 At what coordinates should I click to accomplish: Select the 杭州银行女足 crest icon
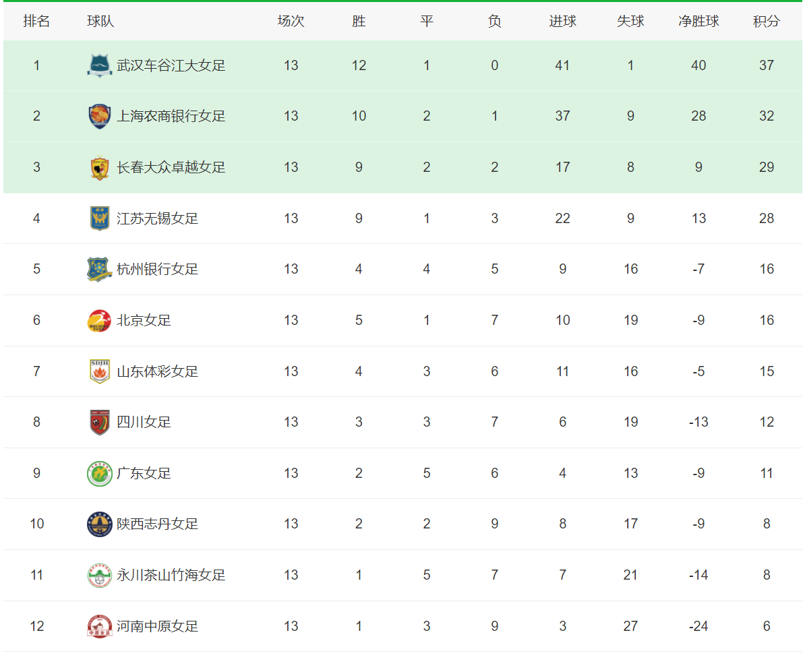[x=100, y=269]
